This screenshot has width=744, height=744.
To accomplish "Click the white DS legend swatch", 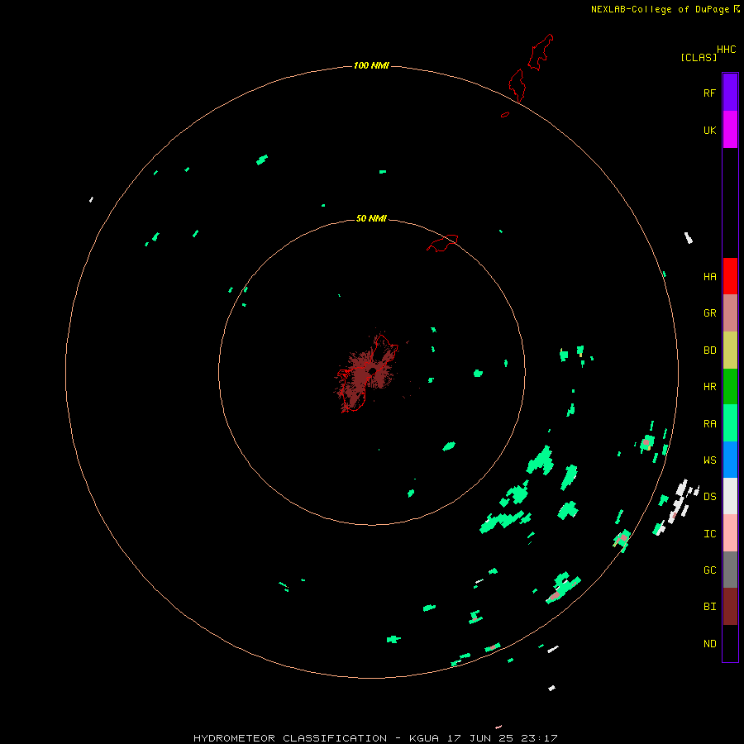I will pos(730,496).
